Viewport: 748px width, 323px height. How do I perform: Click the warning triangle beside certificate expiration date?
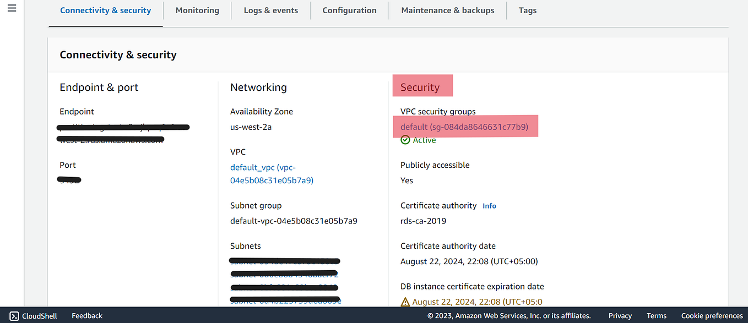click(404, 301)
